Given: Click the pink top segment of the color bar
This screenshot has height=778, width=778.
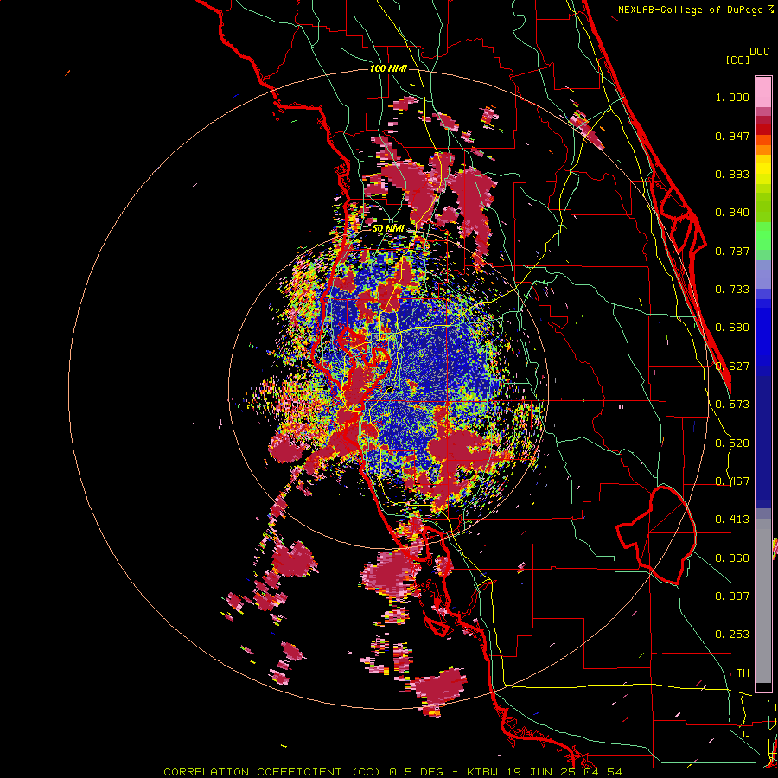Looking at the screenshot, I should (763, 92).
